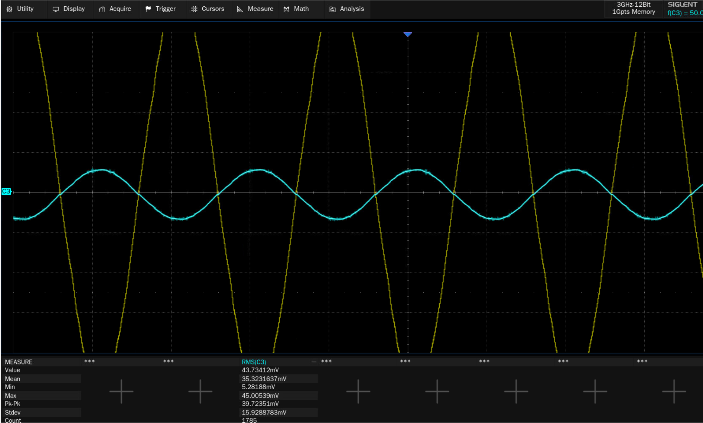703x423 pixels.
Task: Select the C3 channel offset marker
Action: [6, 191]
